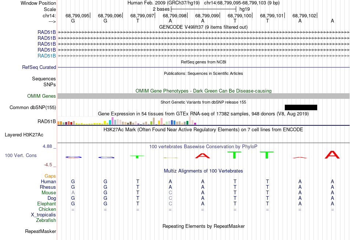
Task: Click the Common dbSNP black variant block
Action: pyautogui.click(x=301, y=108)
